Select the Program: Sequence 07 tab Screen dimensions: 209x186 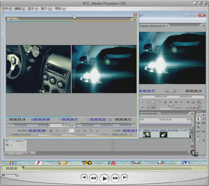point(151,25)
